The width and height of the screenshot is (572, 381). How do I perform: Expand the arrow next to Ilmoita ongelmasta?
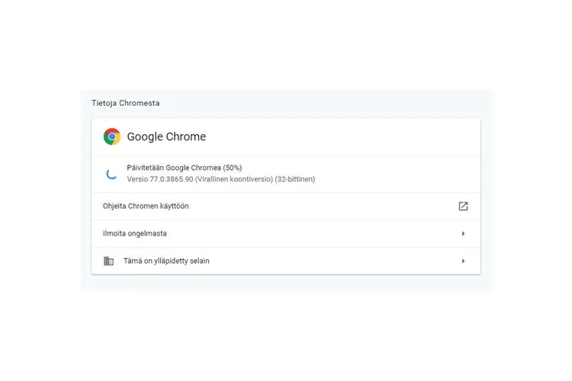(463, 234)
